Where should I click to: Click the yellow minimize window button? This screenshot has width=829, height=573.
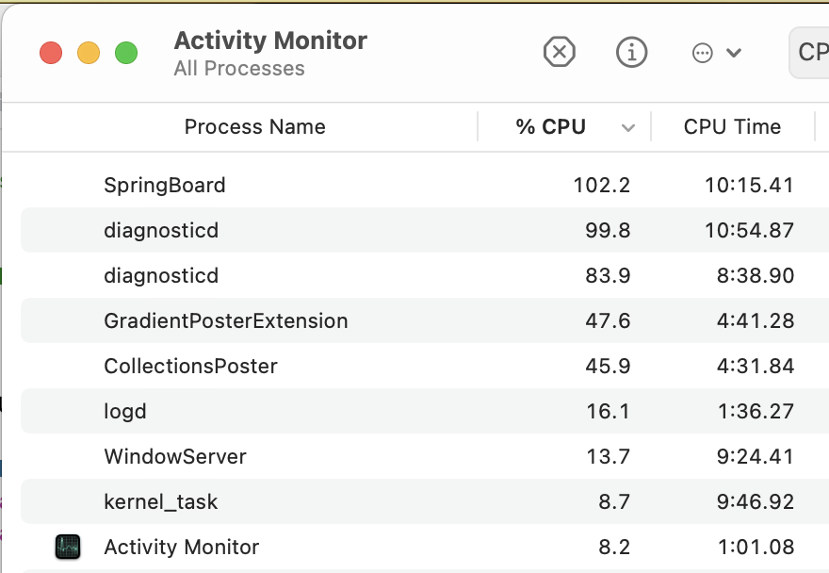pyautogui.click(x=89, y=53)
